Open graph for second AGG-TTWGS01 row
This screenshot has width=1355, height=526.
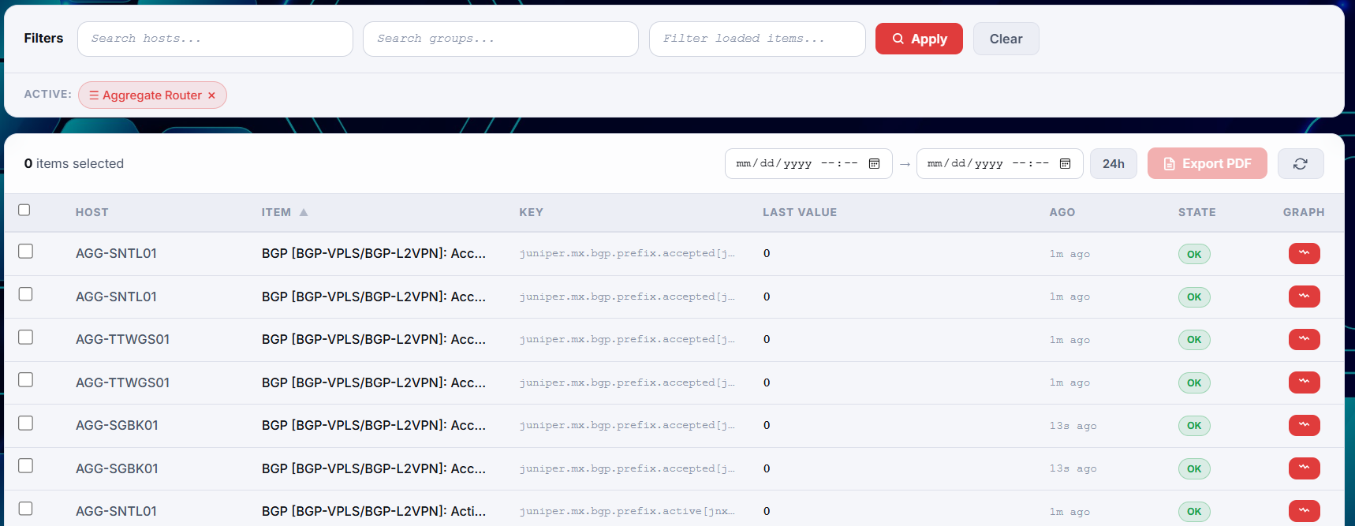click(x=1305, y=382)
